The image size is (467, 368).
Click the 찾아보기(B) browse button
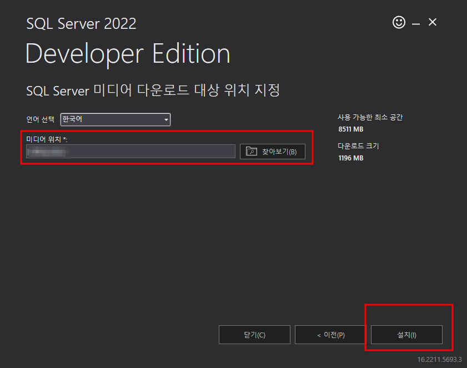(273, 152)
